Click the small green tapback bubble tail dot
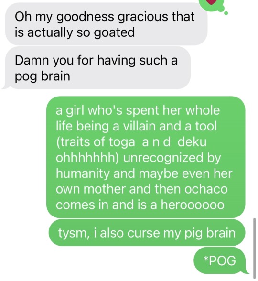The height and width of the screenshot is (281, 258). [226, 13]
